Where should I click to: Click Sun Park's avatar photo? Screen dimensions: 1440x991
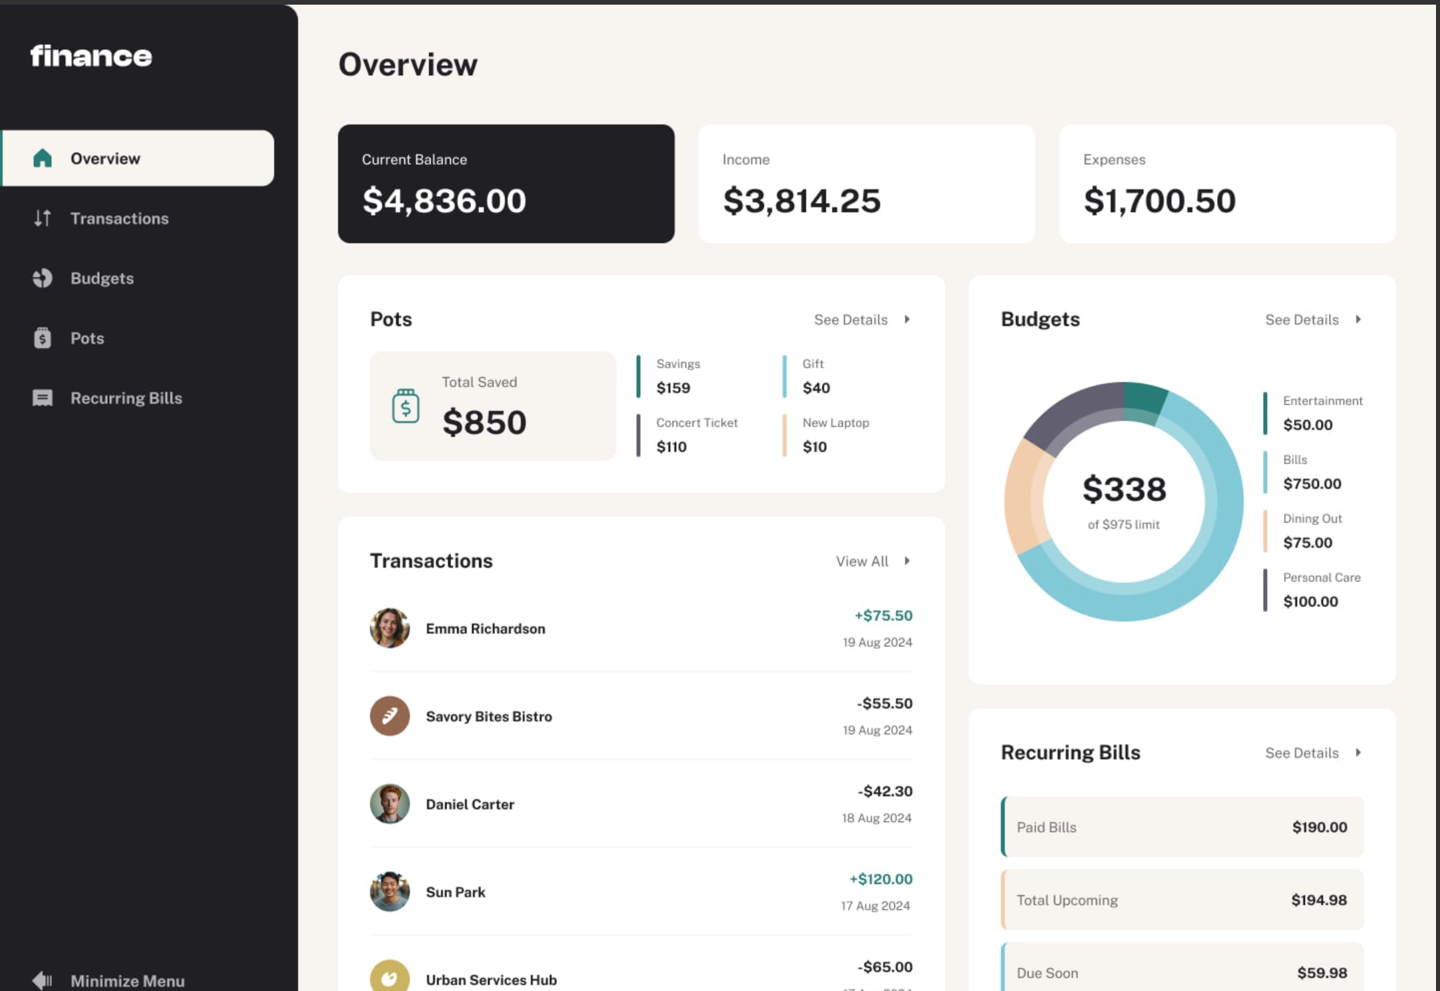click(390, 892)
